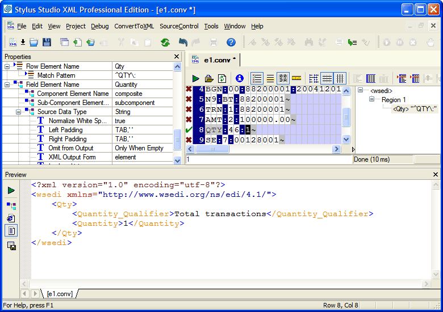Open the File menu
Viewport: 443px width, 312px height.
pyautogui.click(x=22, y=26)
